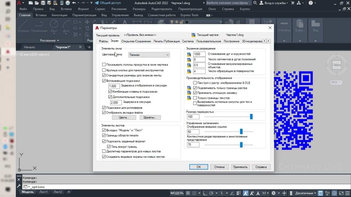Click the Quick Properties icon in status bar
This screenshot has width=351, height=197.
(x=320, y=193)
